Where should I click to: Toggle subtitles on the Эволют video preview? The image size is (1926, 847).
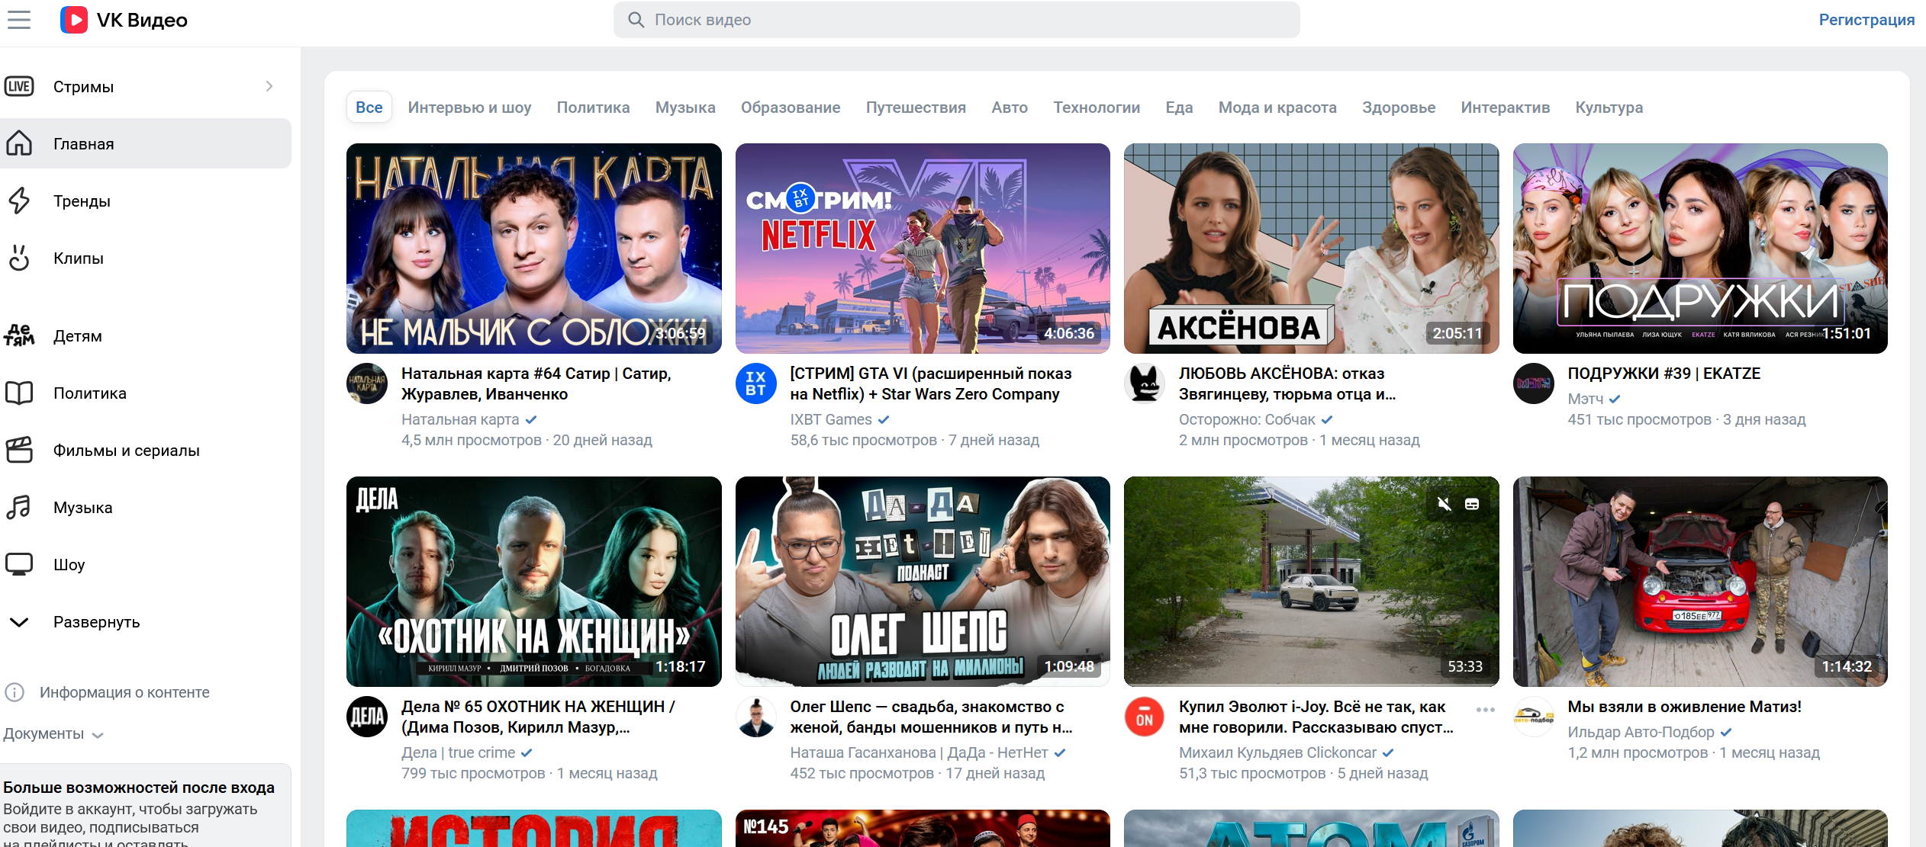1472,504
